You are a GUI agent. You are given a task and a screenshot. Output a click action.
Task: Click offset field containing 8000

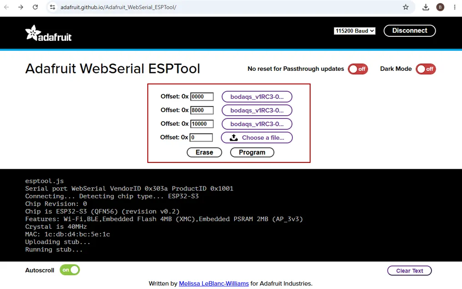tap(202, 110)
